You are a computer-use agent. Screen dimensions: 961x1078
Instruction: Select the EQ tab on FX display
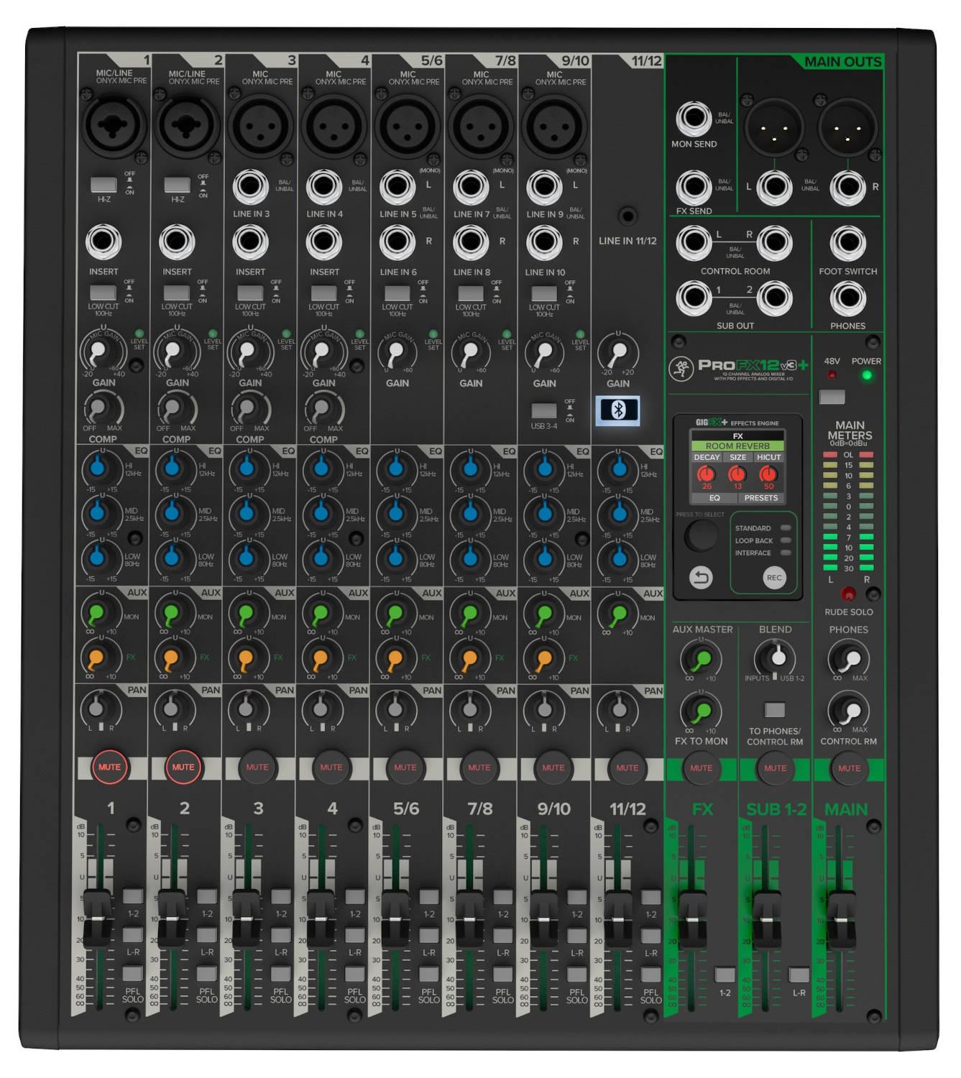point(714,498)
